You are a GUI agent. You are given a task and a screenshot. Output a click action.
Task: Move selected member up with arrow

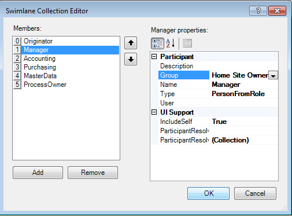(x=131, y=43)
